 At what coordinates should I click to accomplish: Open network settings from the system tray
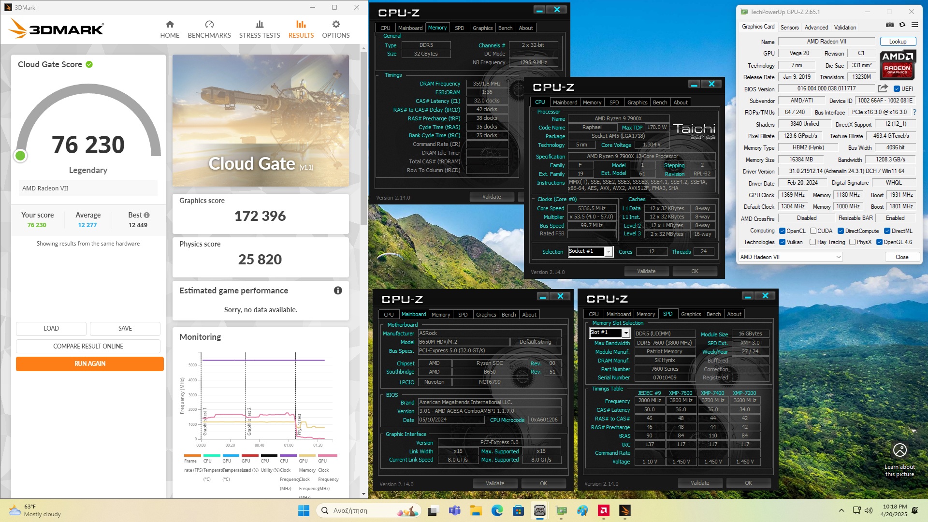[856, 510]
